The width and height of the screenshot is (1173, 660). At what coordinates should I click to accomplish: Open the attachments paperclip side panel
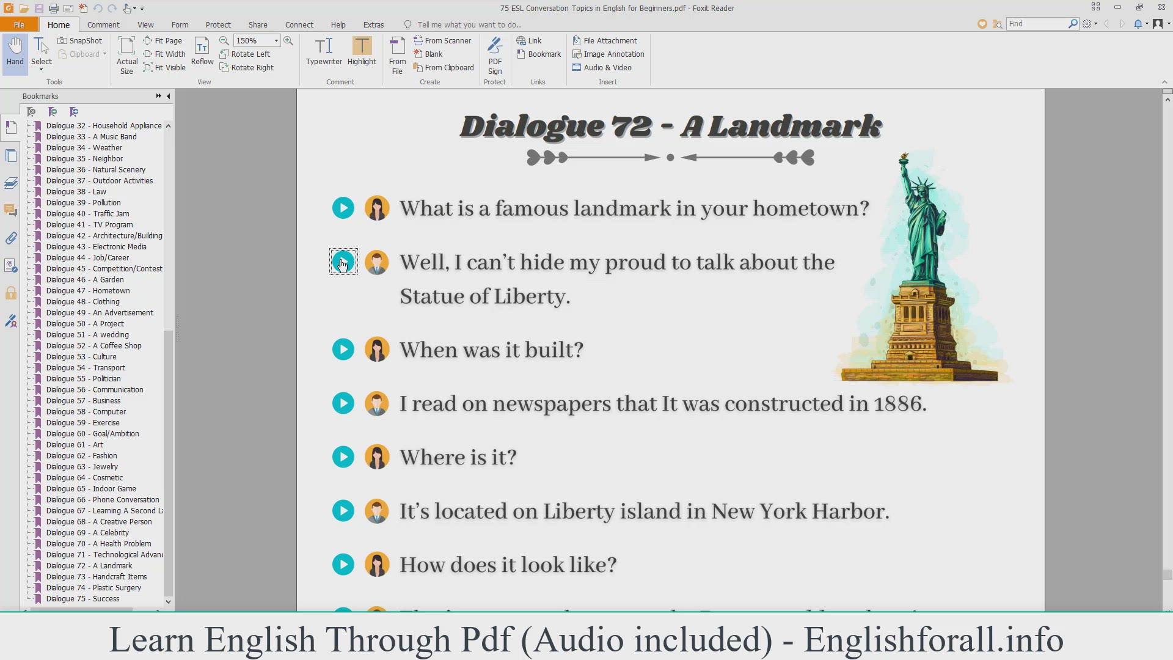11,238
